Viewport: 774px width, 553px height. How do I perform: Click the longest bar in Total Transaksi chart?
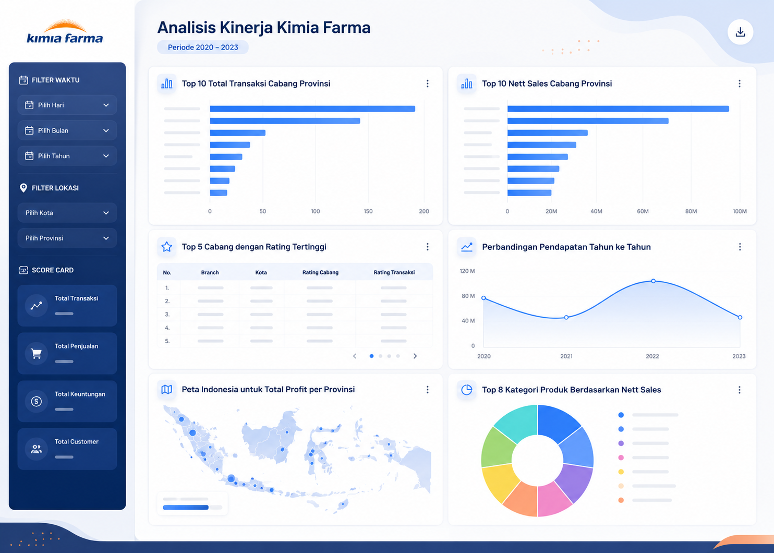(x=312, y=109)
